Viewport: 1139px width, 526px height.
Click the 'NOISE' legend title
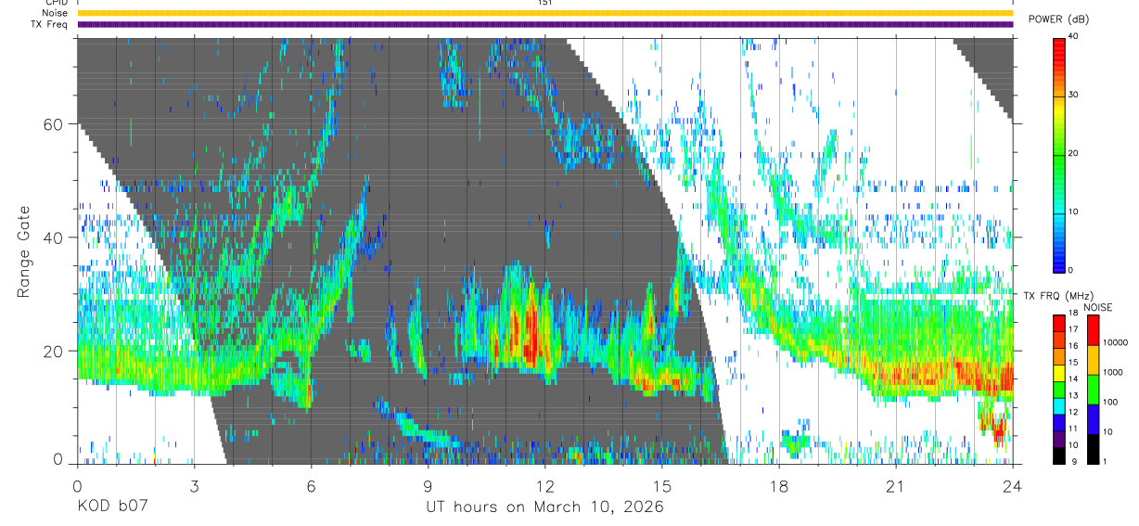(x=1100, y=307)
